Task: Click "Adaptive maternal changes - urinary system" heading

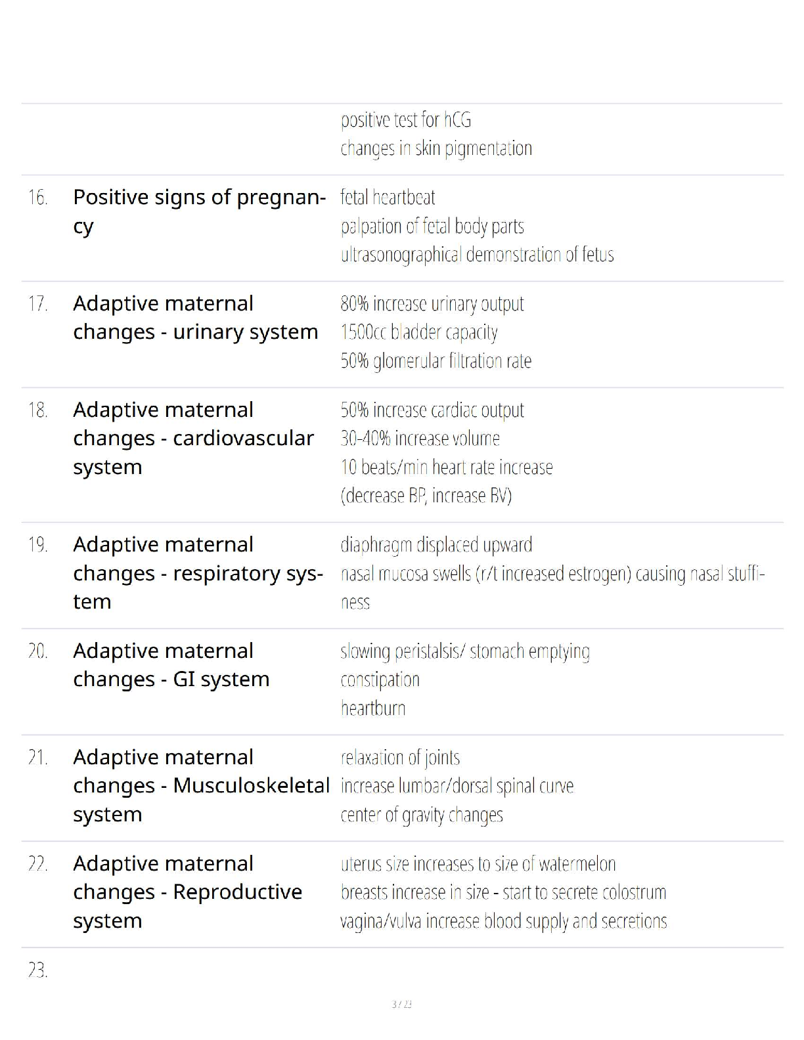Action: tap(195, 317)
